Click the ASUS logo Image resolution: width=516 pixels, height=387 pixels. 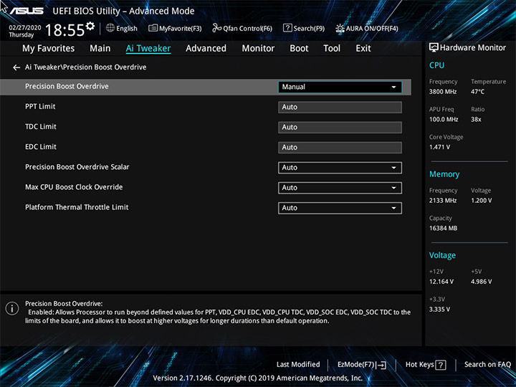click(27, 11)
